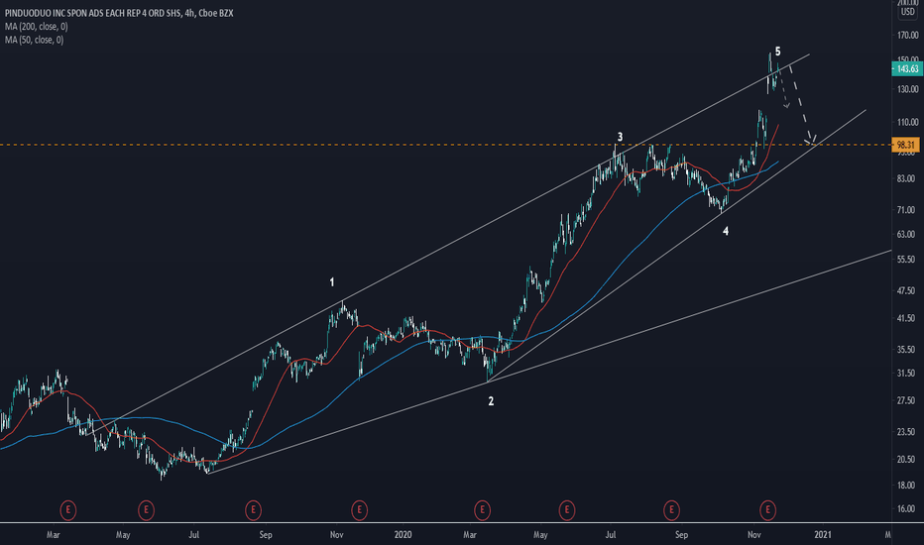924x545 pixels.
Task: Open earnings E marker between first Nov and 2020
Action: [x=360, y=509]
